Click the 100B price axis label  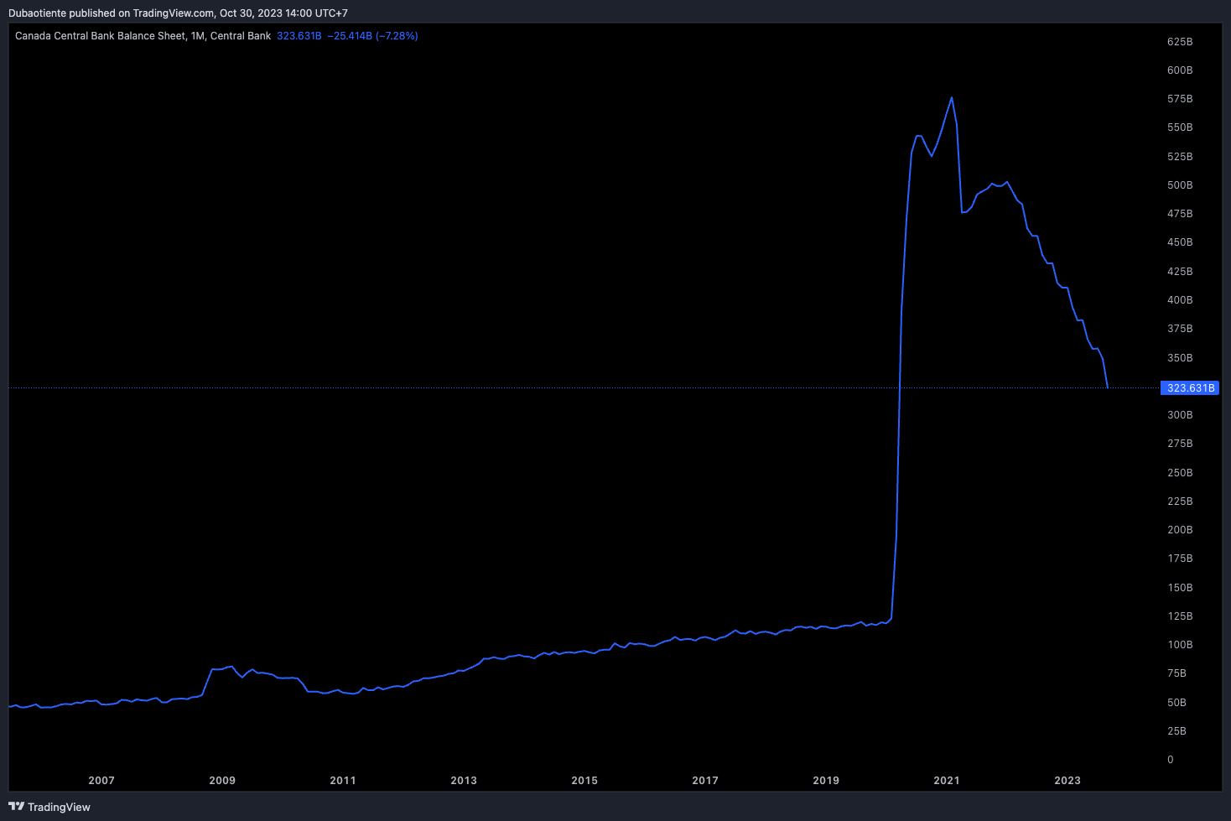(x=1180, y=645)
